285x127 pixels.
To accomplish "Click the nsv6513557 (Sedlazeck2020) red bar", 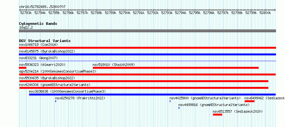I will tap(217, 115).
